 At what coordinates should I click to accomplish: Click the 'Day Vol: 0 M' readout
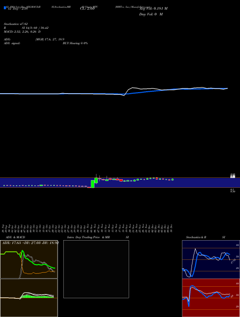[151, 14]
